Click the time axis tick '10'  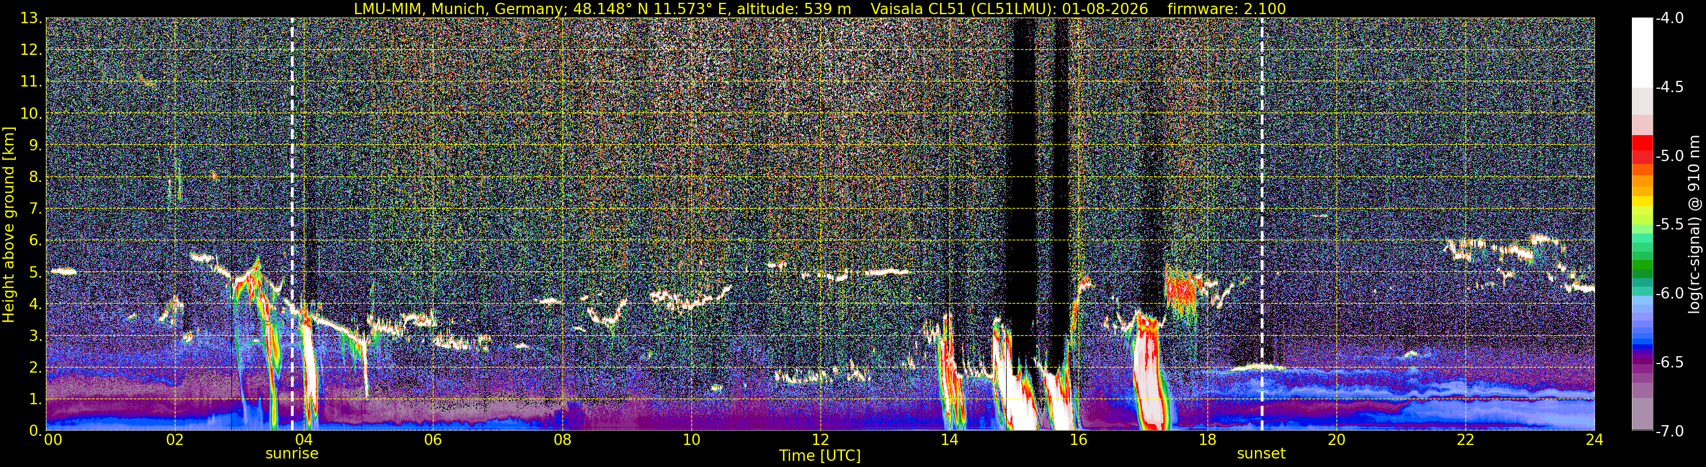[x=691, y=440]
